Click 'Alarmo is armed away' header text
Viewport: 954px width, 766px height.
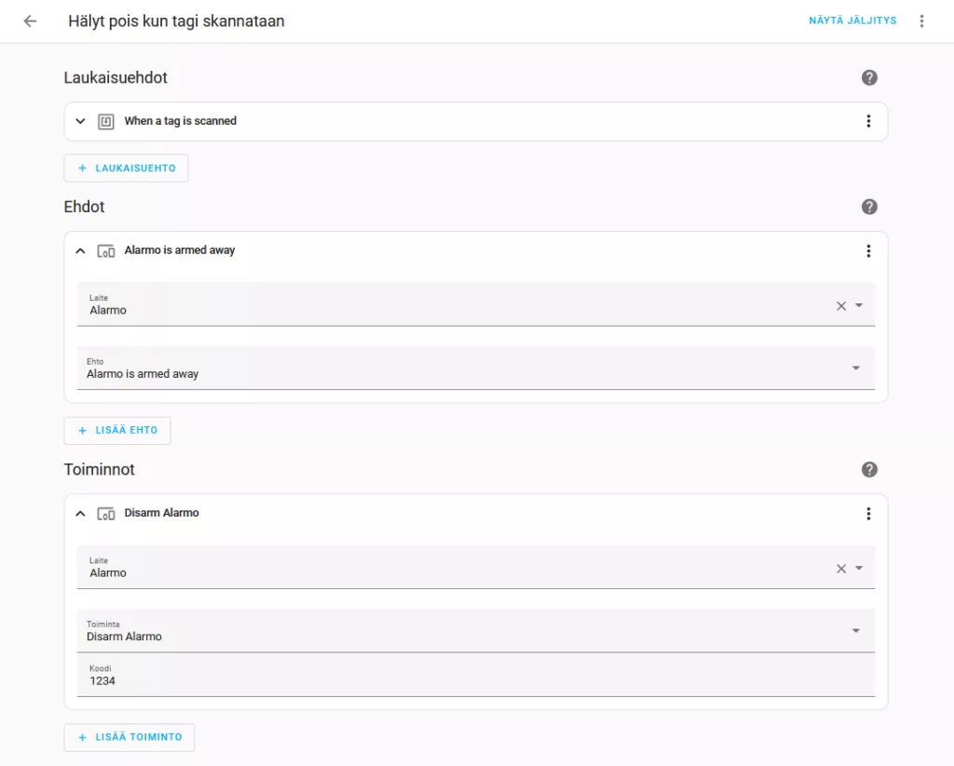tap(180, 250)
